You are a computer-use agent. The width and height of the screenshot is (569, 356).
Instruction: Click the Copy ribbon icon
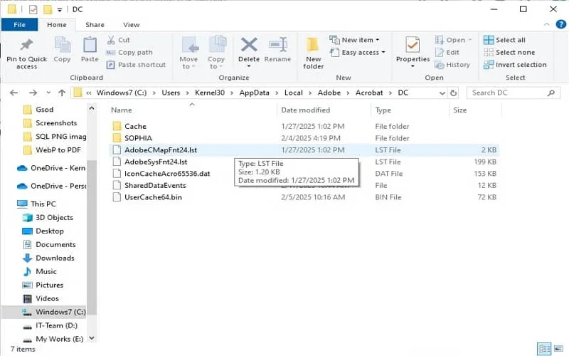click(x=62, y=45)
